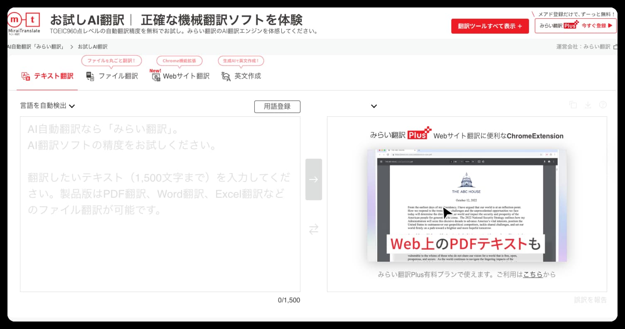Open the 言語を自動検出 source language dropdown

pos(48,106)
